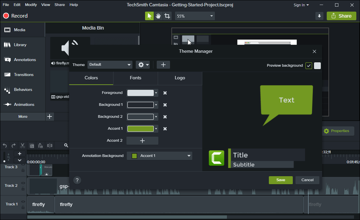The height and width of the screenshot is (220, 360).
Task: Cut selection with scissors icon
Action: click(23, 145)
